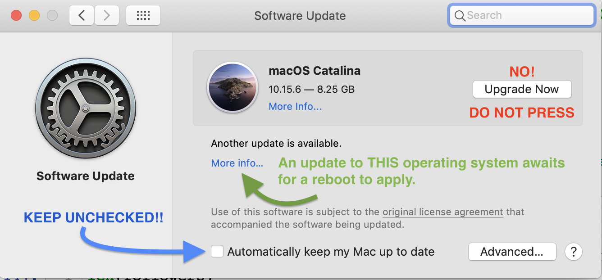
Task: Show all System Preferences via grid button
Action: (x=143, y=15)
